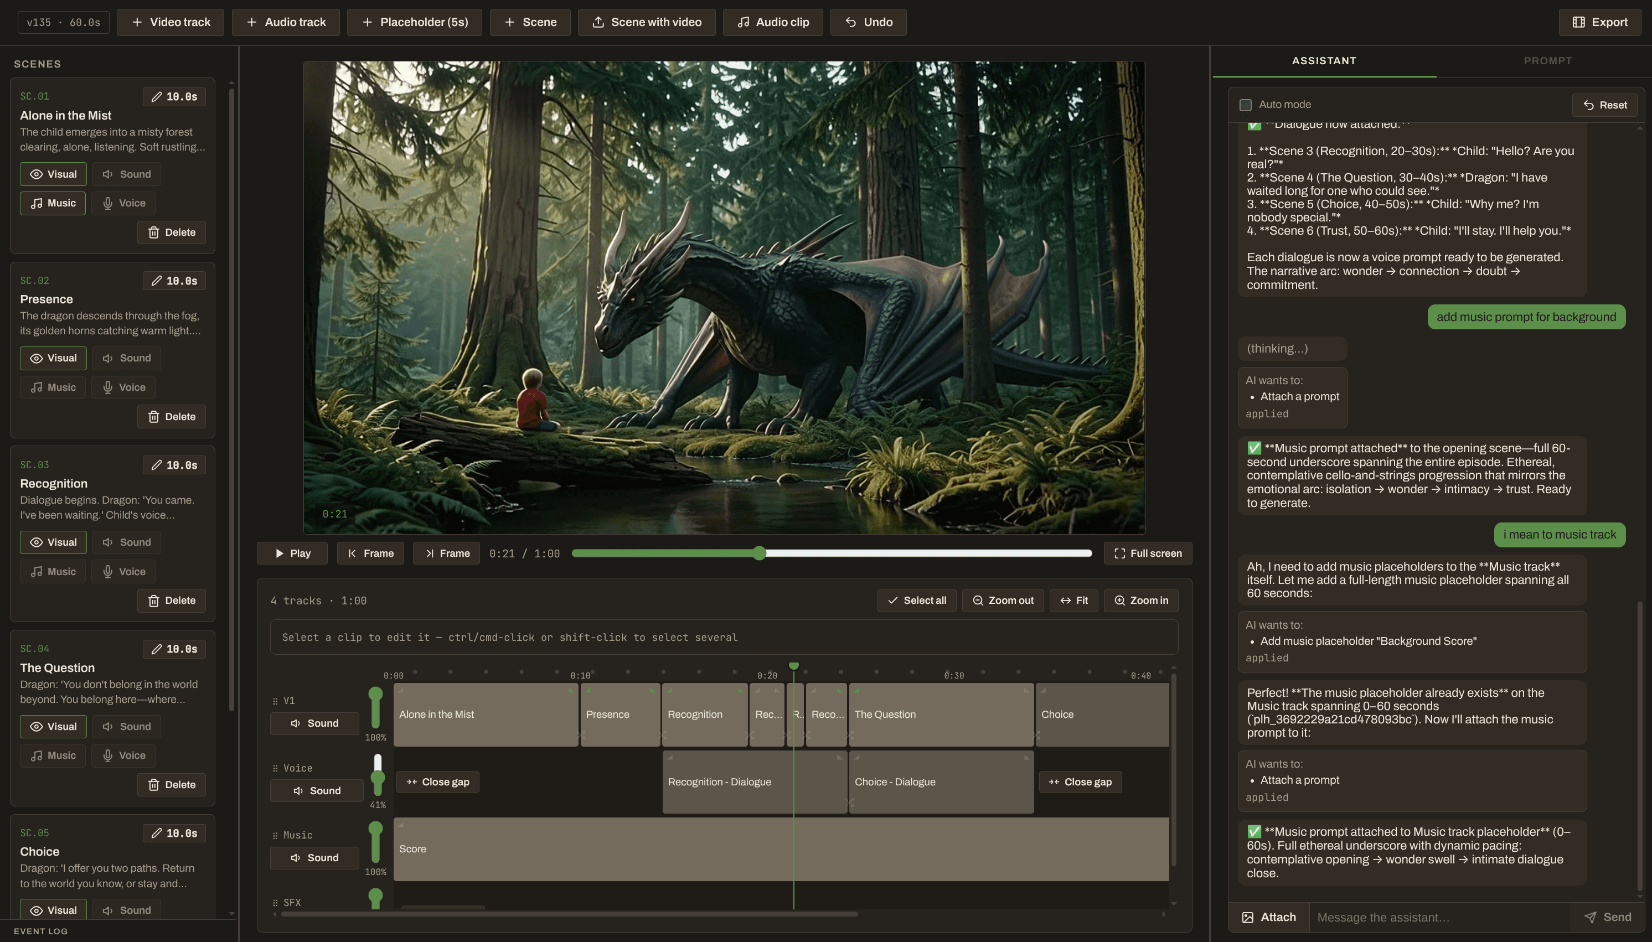Screen dimensions: 1652x942
Task: Mute V1 track Sound button
Action: [x=314, y=723]
